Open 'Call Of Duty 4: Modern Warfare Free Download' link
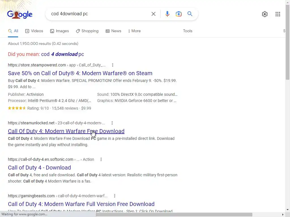The height and width of the screenshot is (217, 290). [x=66, y=131]
